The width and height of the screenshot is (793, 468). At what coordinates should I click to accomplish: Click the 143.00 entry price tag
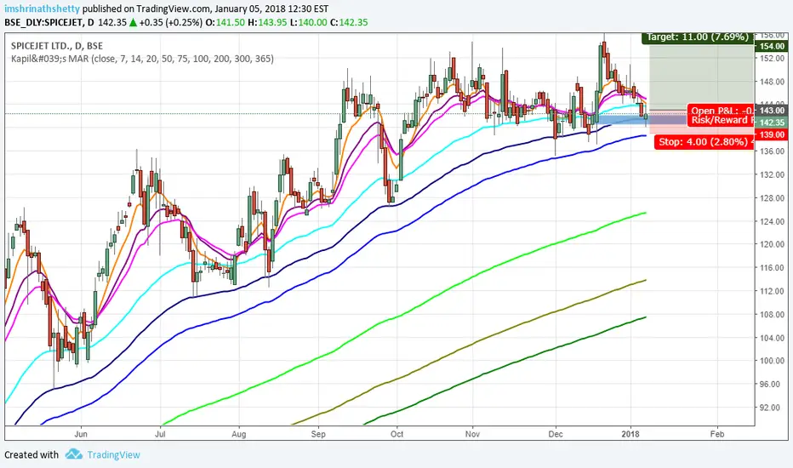772,111
